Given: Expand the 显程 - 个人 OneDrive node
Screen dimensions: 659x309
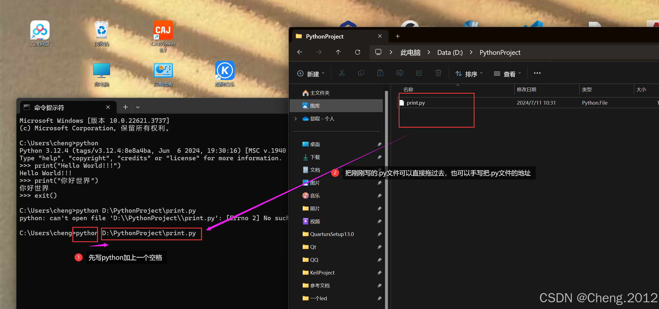Looking at the screenshot, I should [295, 119].
